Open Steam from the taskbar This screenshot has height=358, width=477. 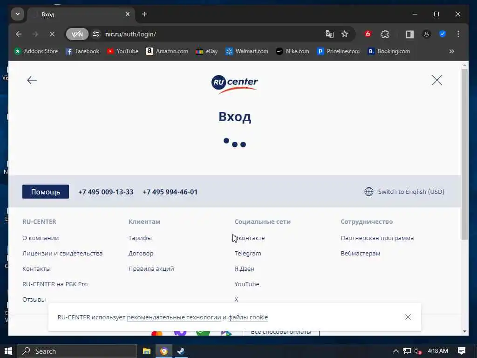click(181, 351)
